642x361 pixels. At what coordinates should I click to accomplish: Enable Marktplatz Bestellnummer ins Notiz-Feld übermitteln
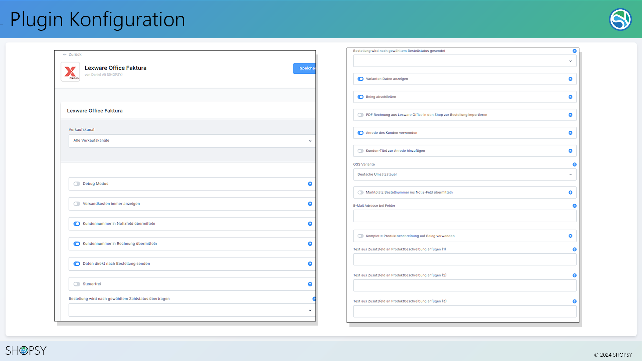click(360, 193)
